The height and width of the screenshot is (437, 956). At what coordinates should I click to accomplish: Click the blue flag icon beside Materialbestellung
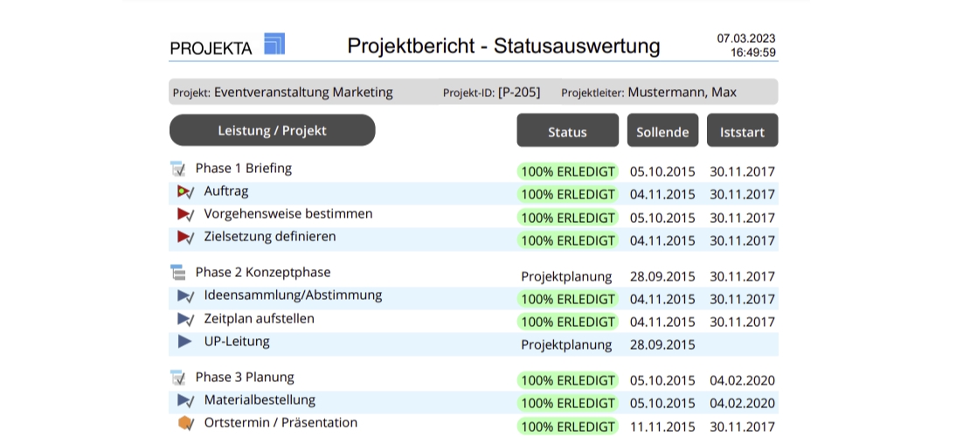(185, 400)
